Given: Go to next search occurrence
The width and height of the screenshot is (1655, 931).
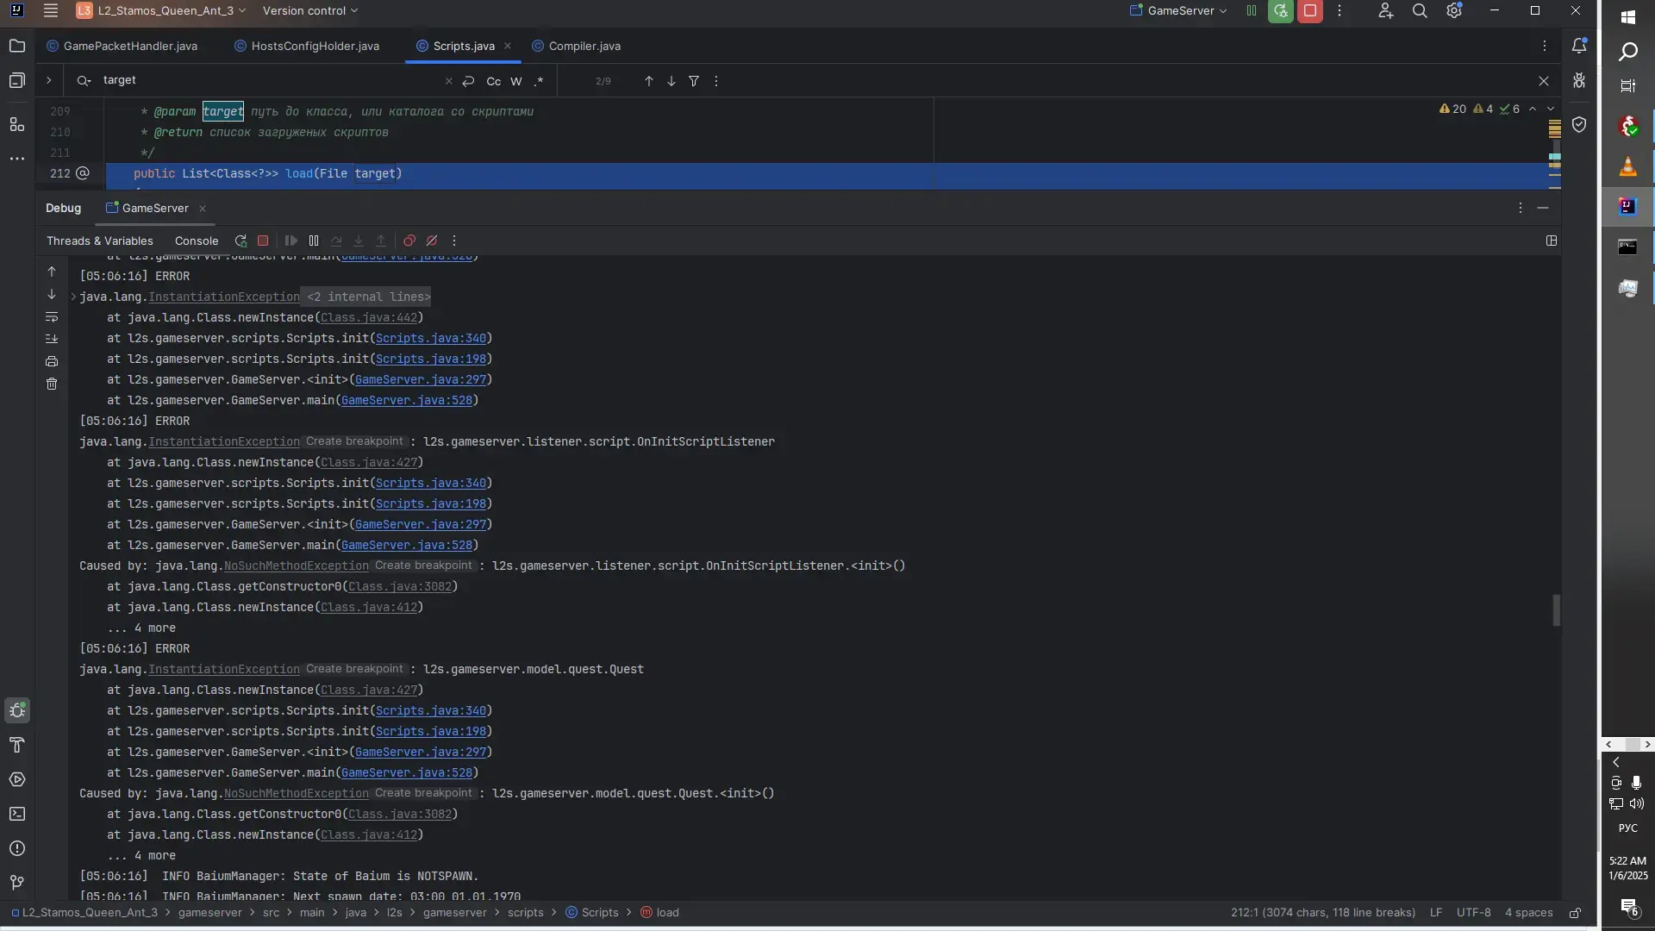Looking at the screenshot, I should click(x=671, y=81).
